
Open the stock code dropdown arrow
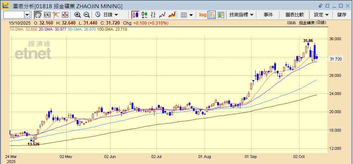27,15
